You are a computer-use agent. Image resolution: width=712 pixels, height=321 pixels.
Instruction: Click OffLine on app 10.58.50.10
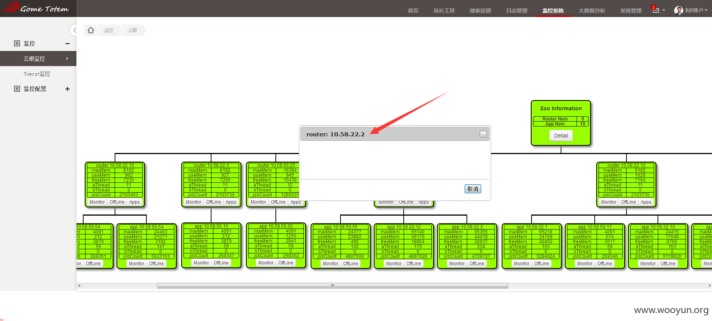pos(221,263)
